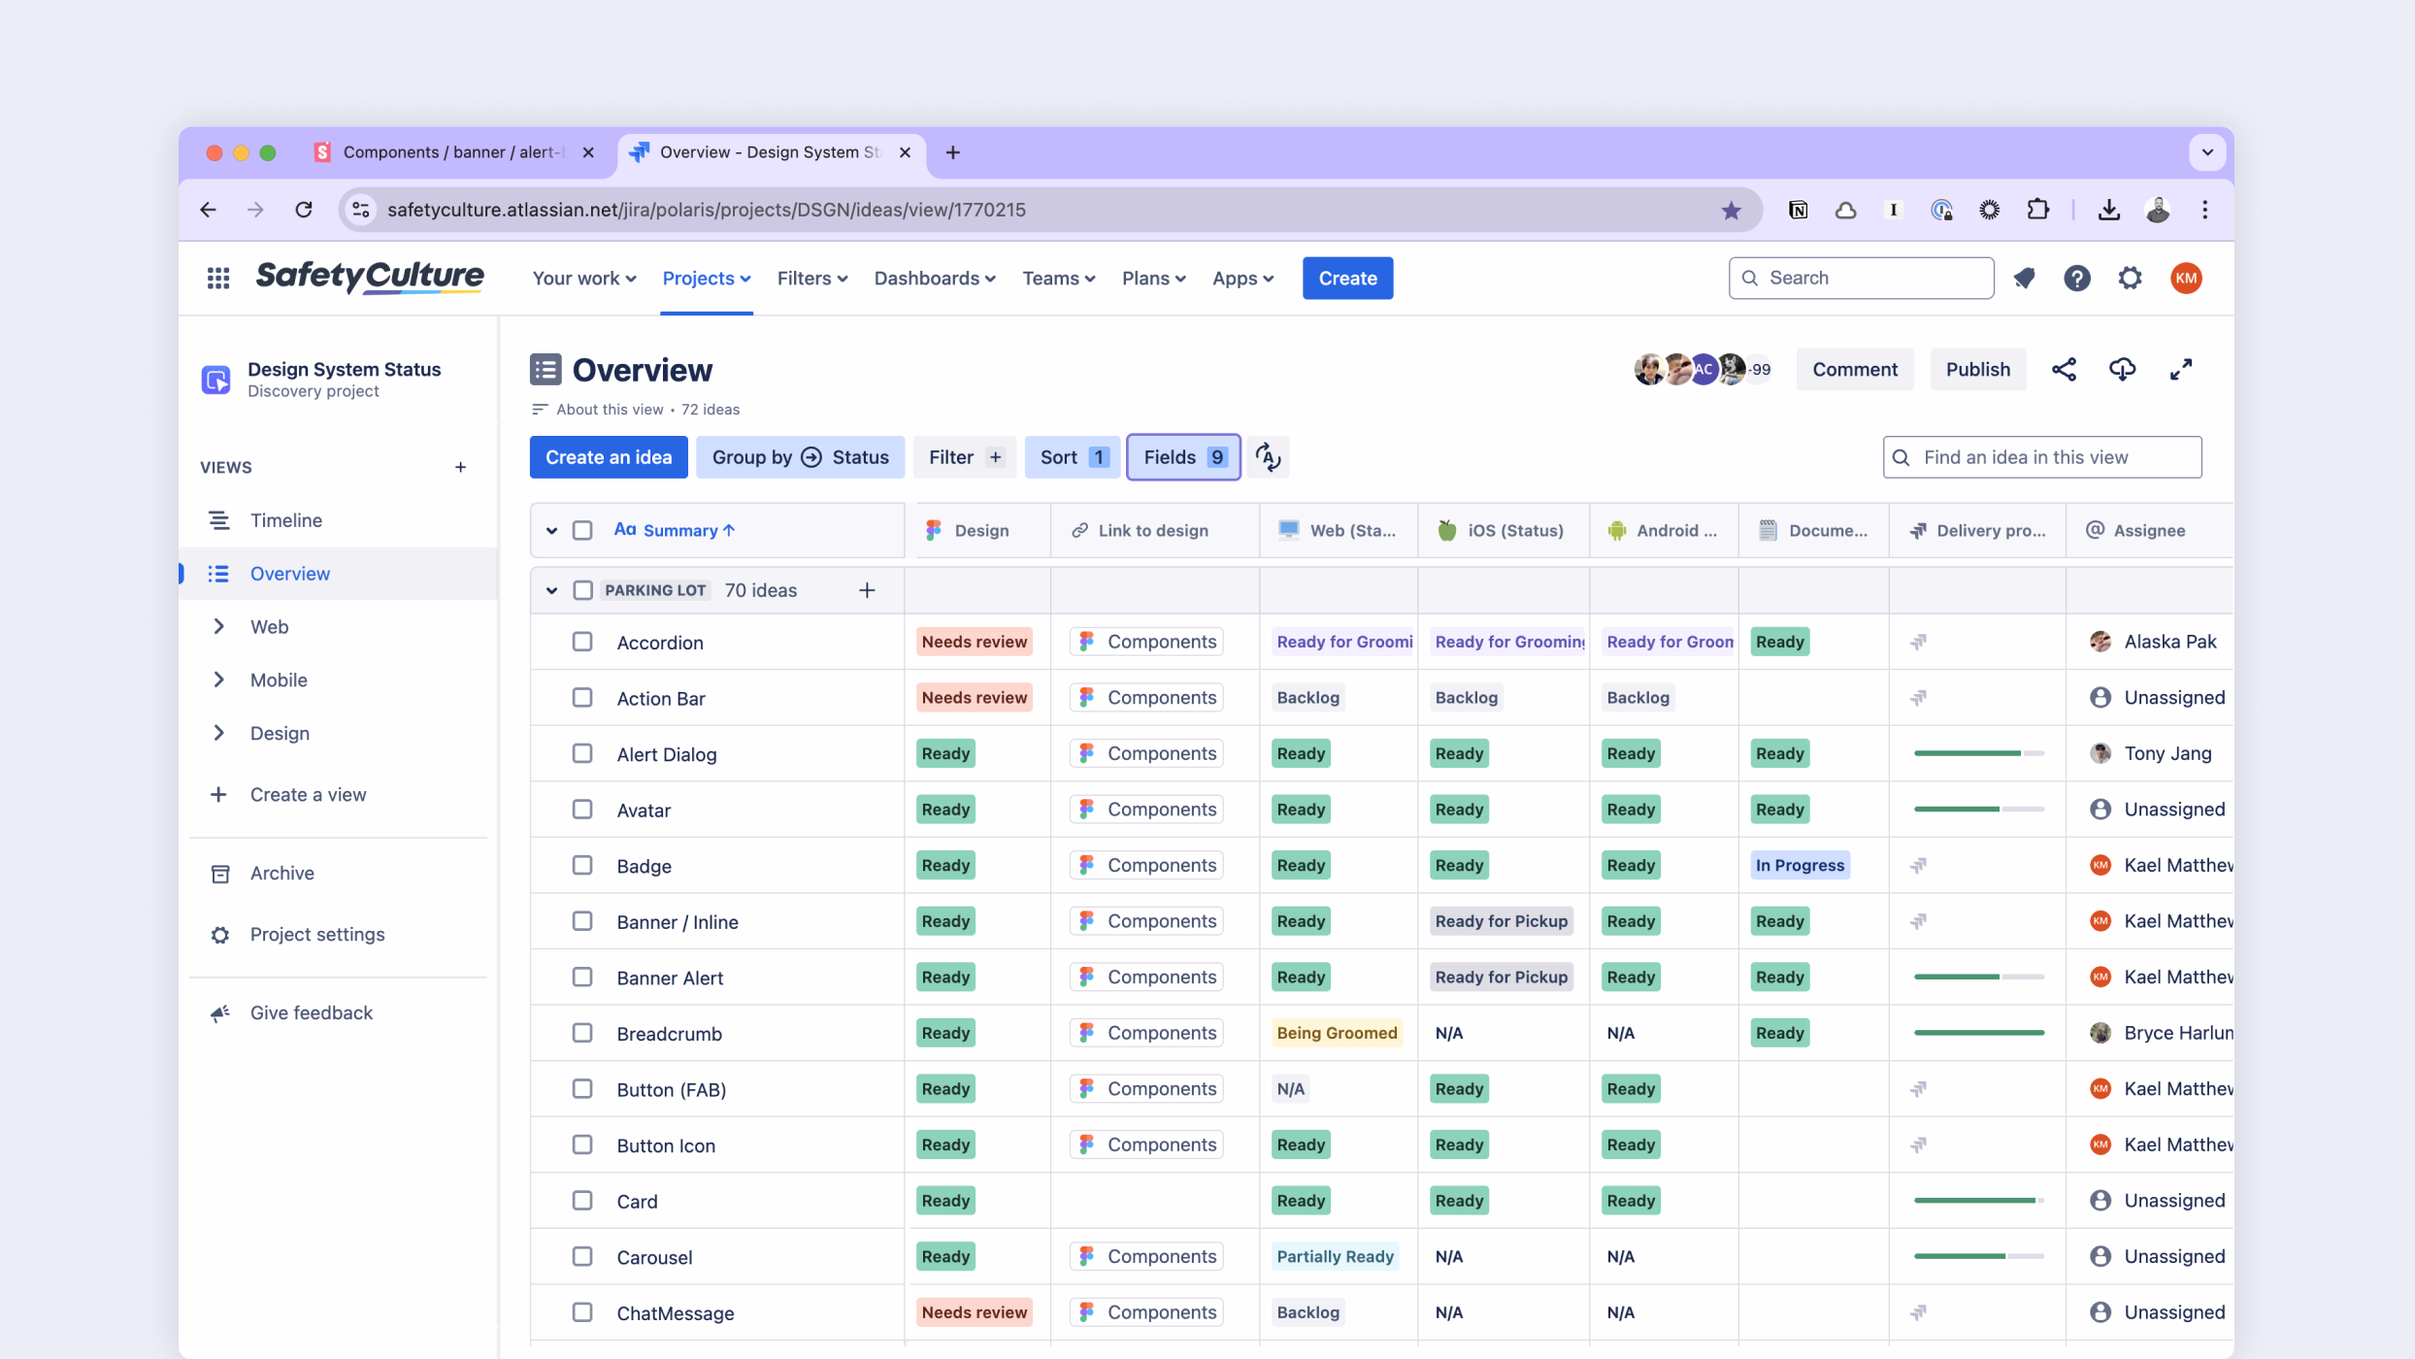This screenshot has height=1359, width=2415.
Task: Click the Create an idea button
Action: [x=609, y=457]
